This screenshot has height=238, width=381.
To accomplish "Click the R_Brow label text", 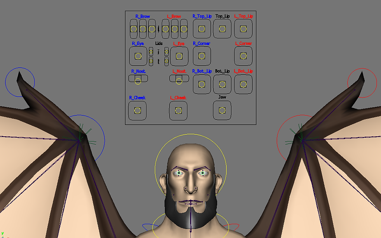I will click(x=143, y=16).
